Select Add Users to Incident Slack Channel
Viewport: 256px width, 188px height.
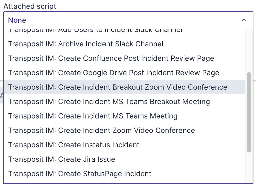(95, 31)
